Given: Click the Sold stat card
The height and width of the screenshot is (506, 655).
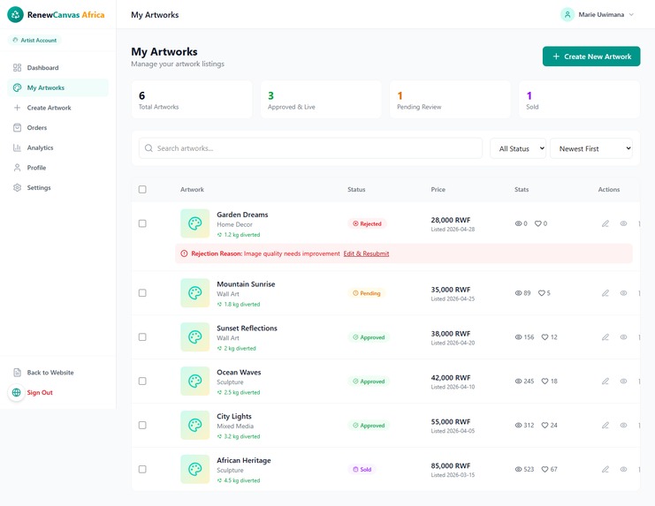Looking at the screenshot, I should click(579, 100).
